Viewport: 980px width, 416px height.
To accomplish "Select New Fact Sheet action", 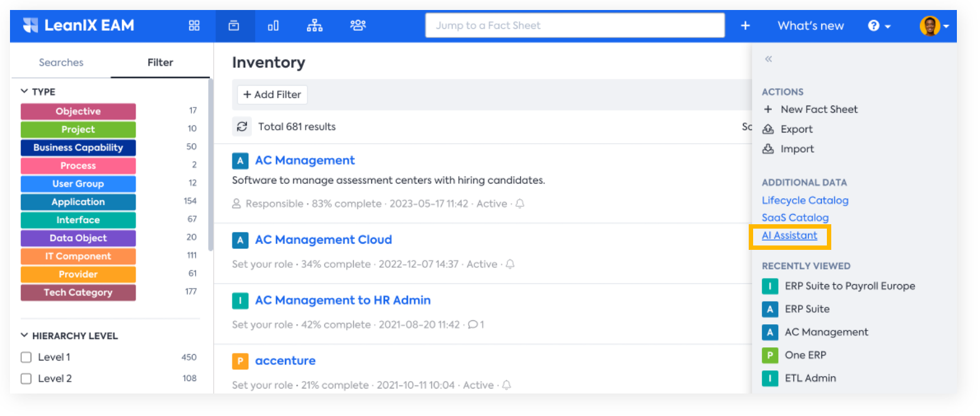I will point(811,109).
